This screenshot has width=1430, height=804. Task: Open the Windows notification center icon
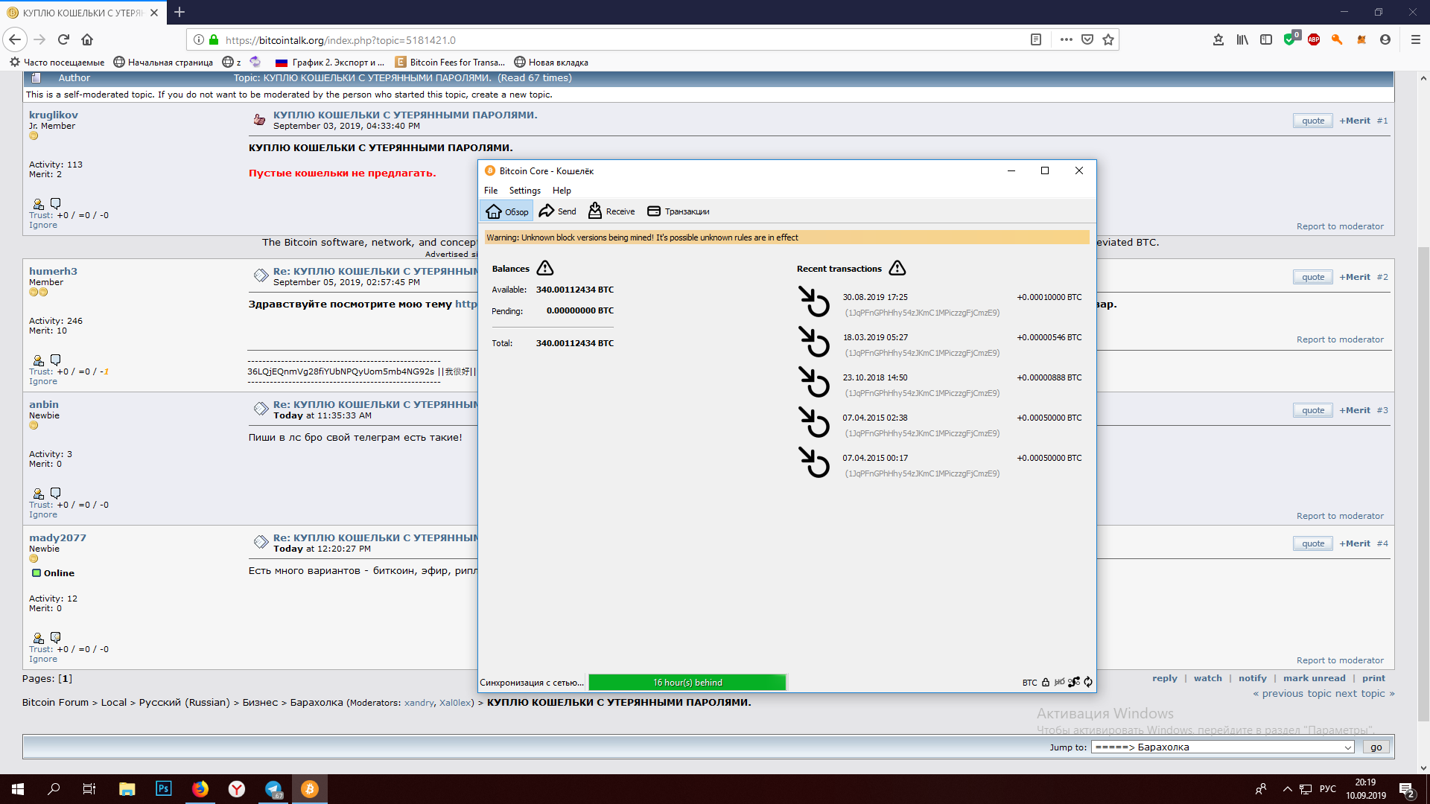(1408, 789)
